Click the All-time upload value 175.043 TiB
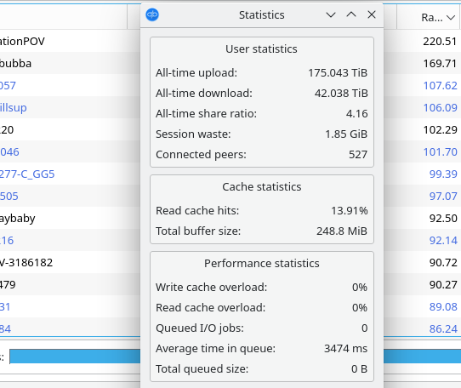This screenshot has width=461, height=388. tap(338, 72)
